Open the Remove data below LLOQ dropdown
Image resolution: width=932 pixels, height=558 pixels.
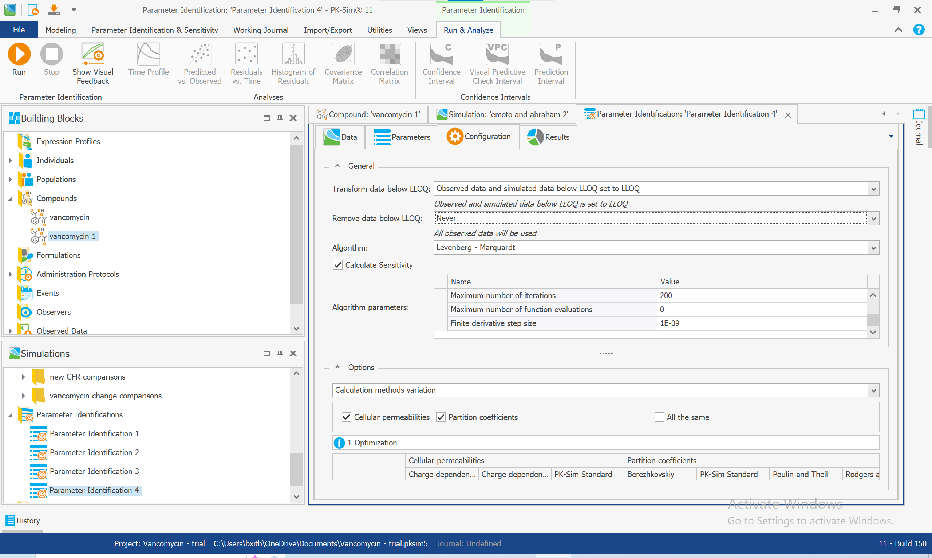874,218
